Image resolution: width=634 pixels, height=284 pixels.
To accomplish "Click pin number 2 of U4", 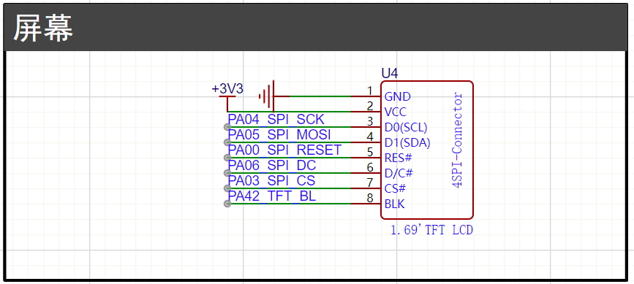I will (369, 106).
